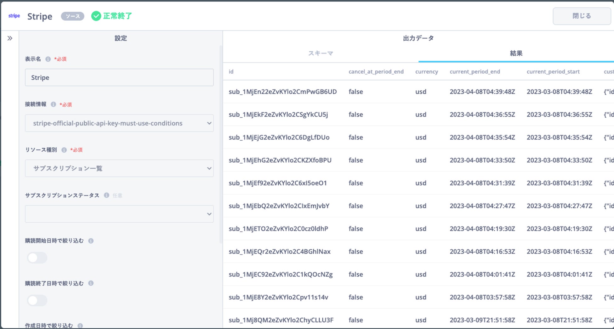
Task: Enable the 購読終了日時で絞り込む toggle
Action: tap(37, 300)
